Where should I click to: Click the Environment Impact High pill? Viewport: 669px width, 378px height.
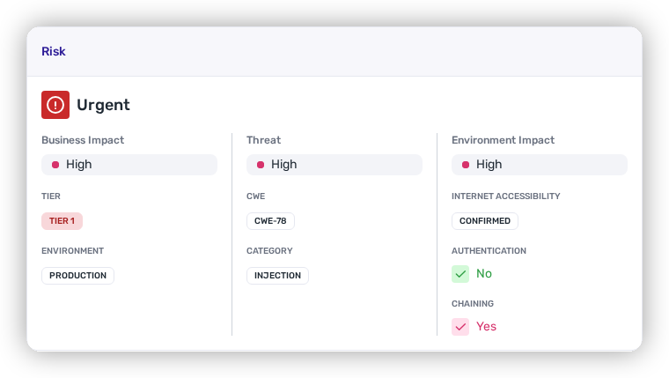[540, 165]
